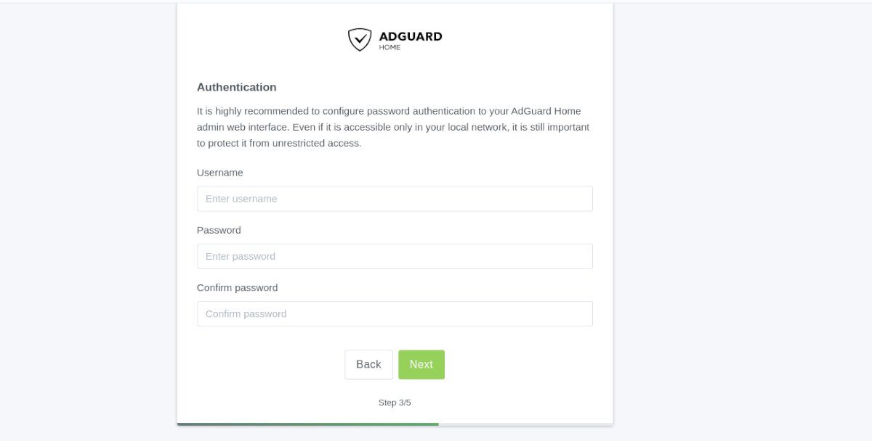Click the Password field label
Screen dimensions: 872x441
[219, 230]
